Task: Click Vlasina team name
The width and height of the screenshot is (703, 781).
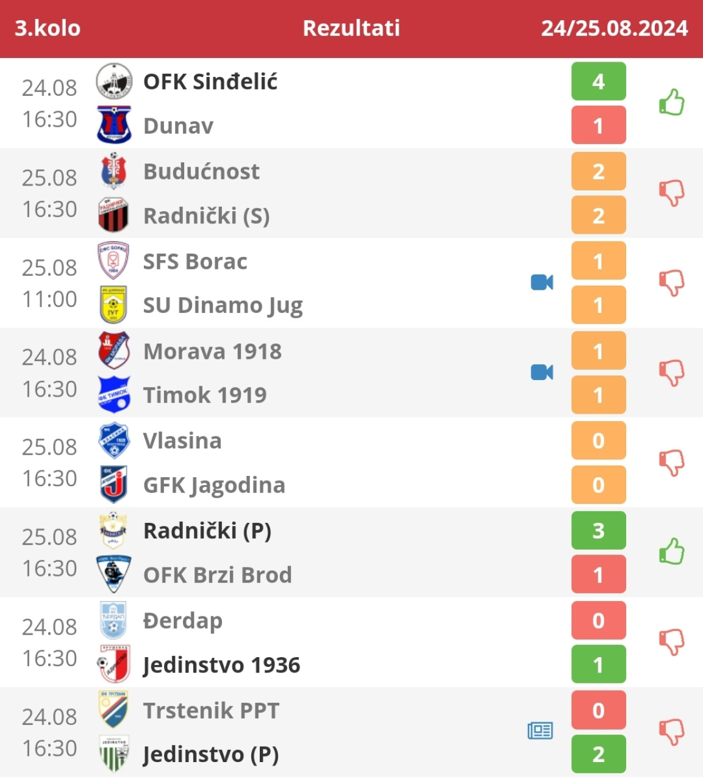Action: tap(182, 441)
